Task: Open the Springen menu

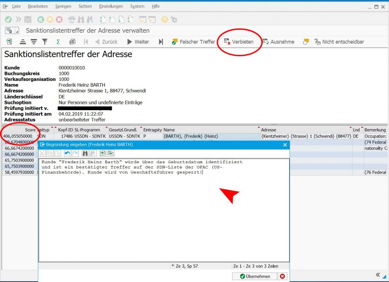Action: coord(63,6)
